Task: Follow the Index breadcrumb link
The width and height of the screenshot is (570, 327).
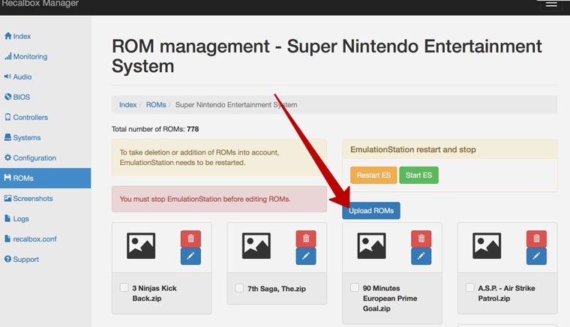Action: [128, 105]
